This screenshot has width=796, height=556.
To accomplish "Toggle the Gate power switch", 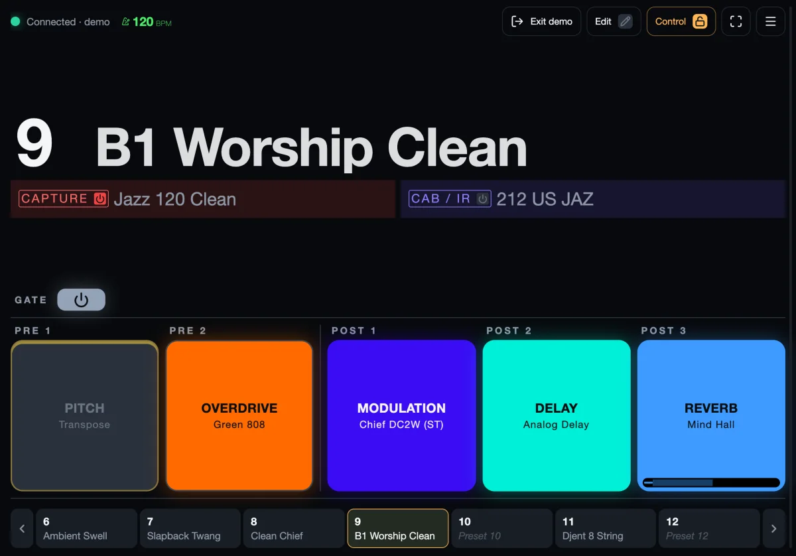I will click(81, 300).
